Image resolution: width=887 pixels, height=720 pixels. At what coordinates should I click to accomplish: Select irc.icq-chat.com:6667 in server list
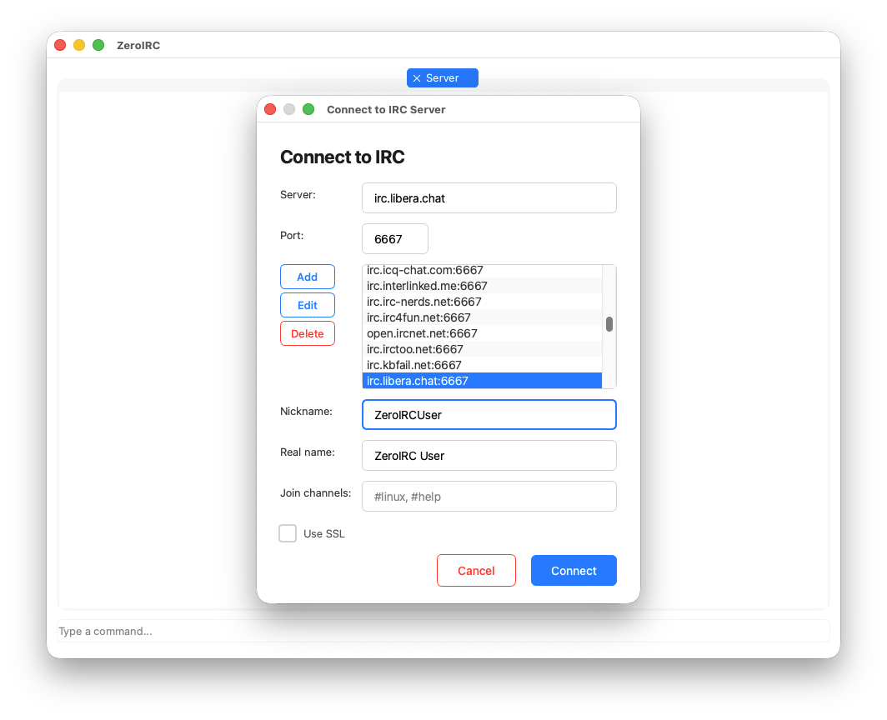[x=482, y=270]
